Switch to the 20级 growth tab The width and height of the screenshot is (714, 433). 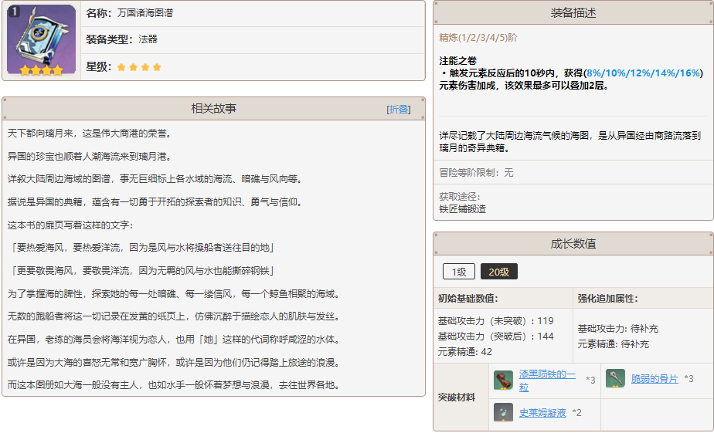(499, 272)
